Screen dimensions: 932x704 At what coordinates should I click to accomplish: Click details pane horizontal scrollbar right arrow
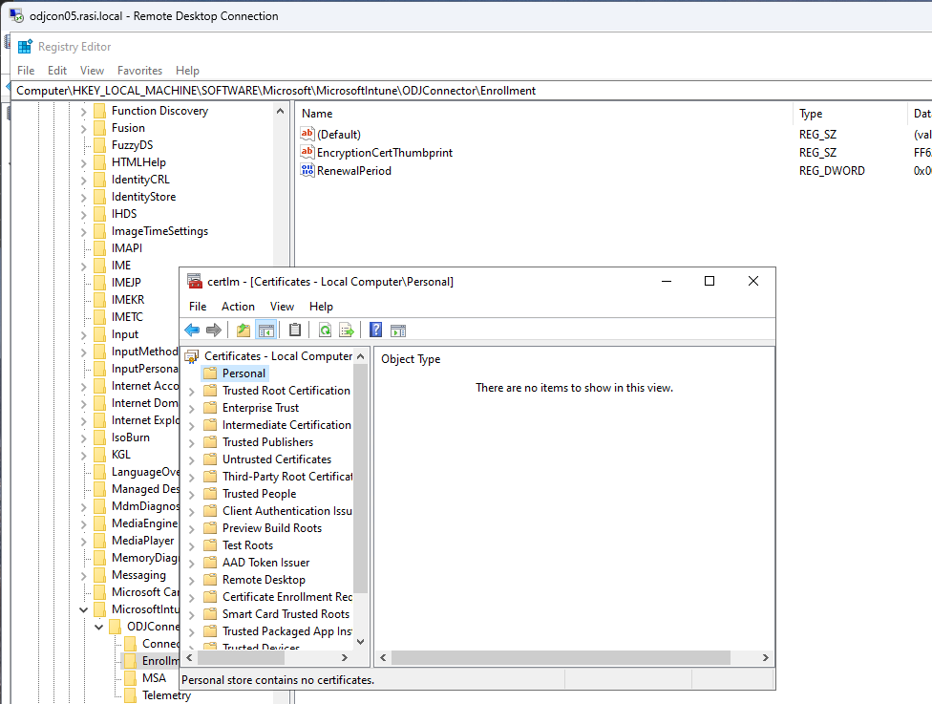point(765,657)
